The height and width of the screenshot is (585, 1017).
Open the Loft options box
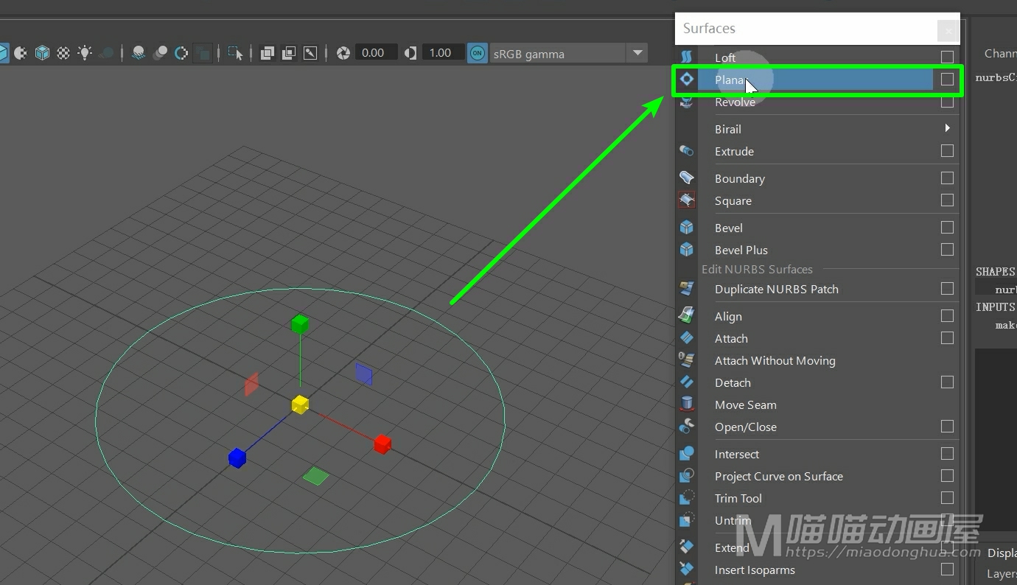[x=947, y=57]
